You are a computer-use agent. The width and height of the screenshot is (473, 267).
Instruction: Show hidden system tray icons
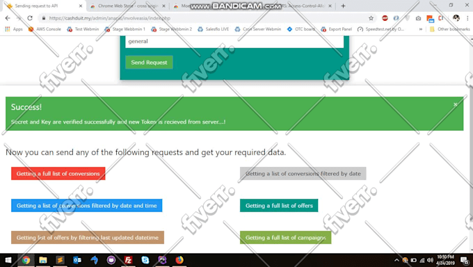[396, 260]
